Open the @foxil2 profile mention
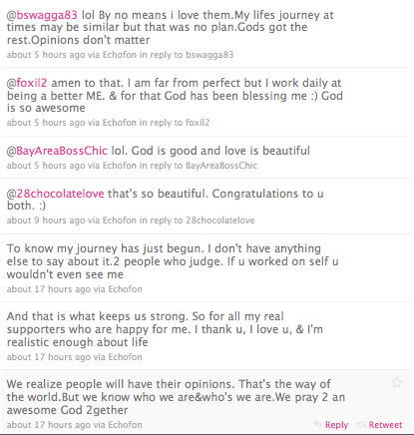Screen dimensions: 414x435 [27, 83]
